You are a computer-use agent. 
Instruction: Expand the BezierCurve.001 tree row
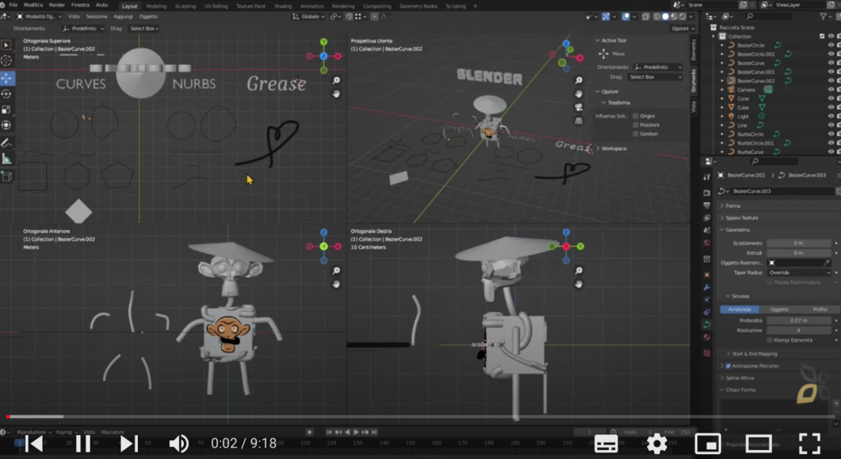(722, 72)
